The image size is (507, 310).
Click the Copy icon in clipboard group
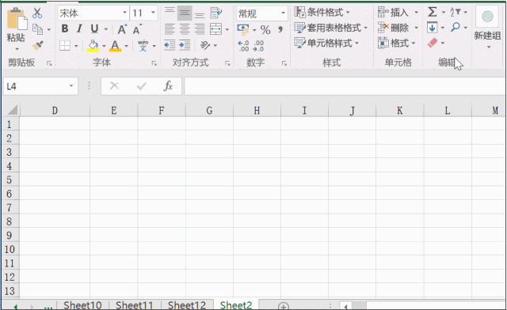click(x=38, y=29)
